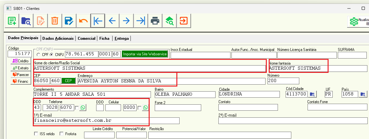369x139 pixels.
Task: Click the Parecer button
Action: [20, 74]
